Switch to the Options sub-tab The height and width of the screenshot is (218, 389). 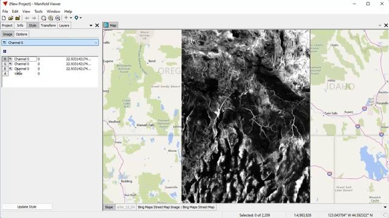coord(22,34)
